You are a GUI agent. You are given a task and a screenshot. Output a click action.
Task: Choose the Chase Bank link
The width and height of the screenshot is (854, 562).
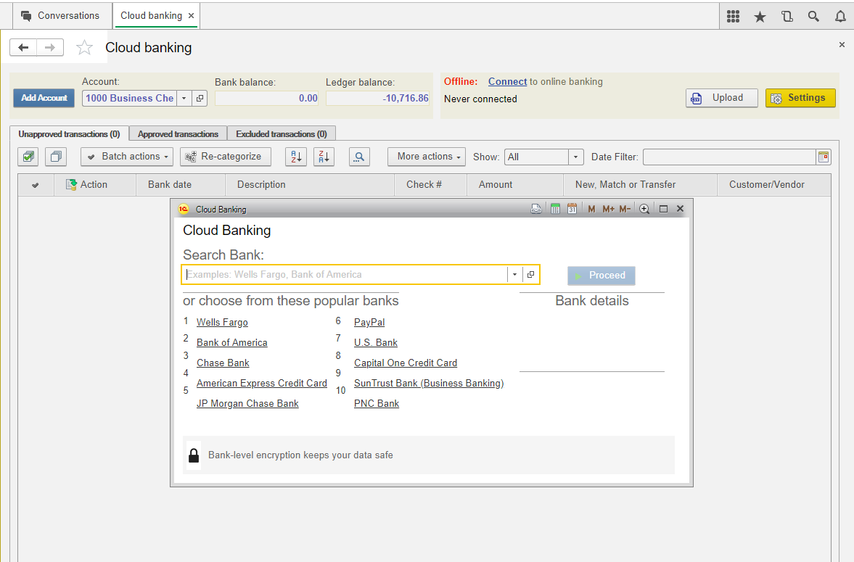click(x=223, y=363)
